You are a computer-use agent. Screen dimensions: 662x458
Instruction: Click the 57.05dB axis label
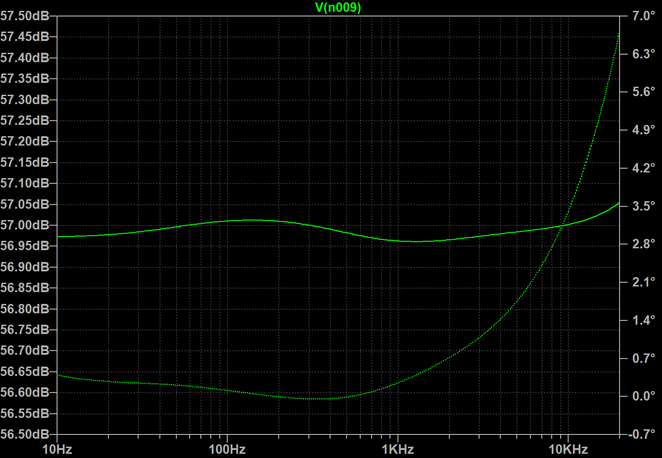pos(25,204)
